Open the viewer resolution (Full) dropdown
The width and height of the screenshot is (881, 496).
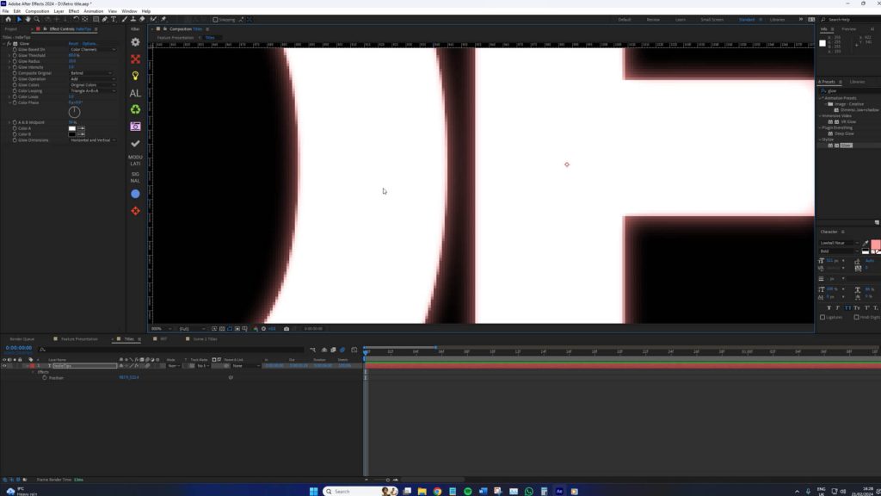pyautogui.click(x=192, y=328)
